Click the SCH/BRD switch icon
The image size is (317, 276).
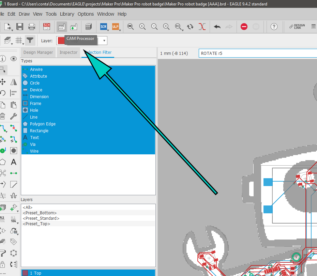(x=47, y=27)
